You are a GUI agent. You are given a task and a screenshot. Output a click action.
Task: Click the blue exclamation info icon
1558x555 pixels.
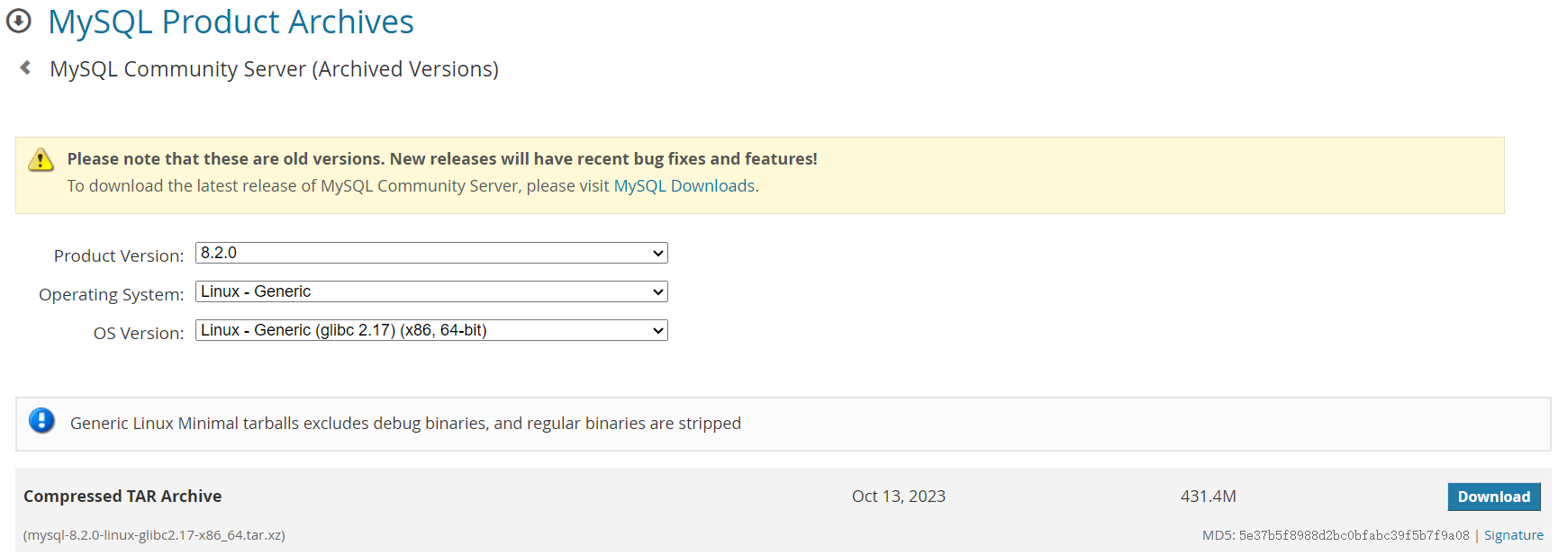41,420
